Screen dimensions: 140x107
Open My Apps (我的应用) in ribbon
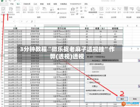pos(62,13)
